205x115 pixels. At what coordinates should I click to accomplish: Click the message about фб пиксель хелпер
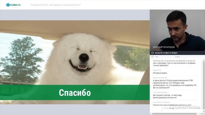pyautogui.click(x=168, y=96)
